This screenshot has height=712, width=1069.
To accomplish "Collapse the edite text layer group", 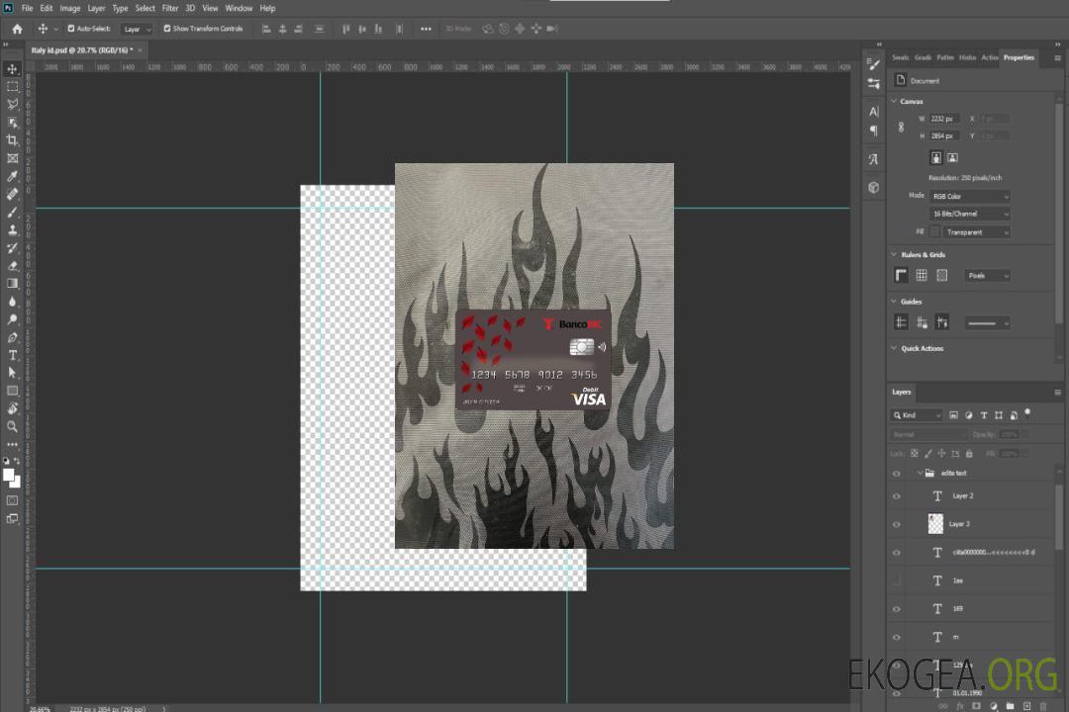I will (x=918, y=474).
